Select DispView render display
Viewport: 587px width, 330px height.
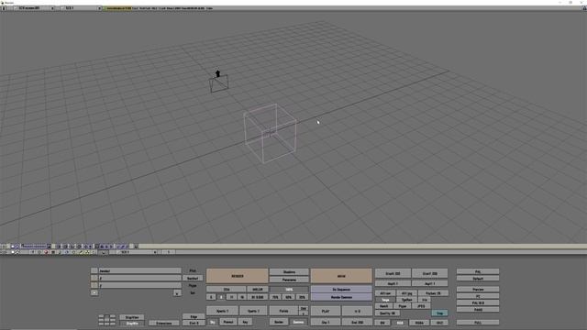[x=132, y=317]
